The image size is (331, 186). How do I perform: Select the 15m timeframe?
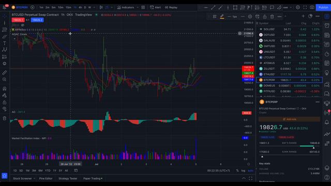(x=68, y=7)
